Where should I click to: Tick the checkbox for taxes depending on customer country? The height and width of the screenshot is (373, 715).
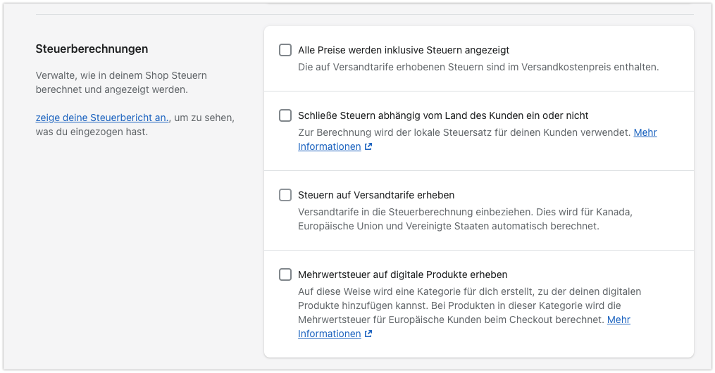point(285,115)
